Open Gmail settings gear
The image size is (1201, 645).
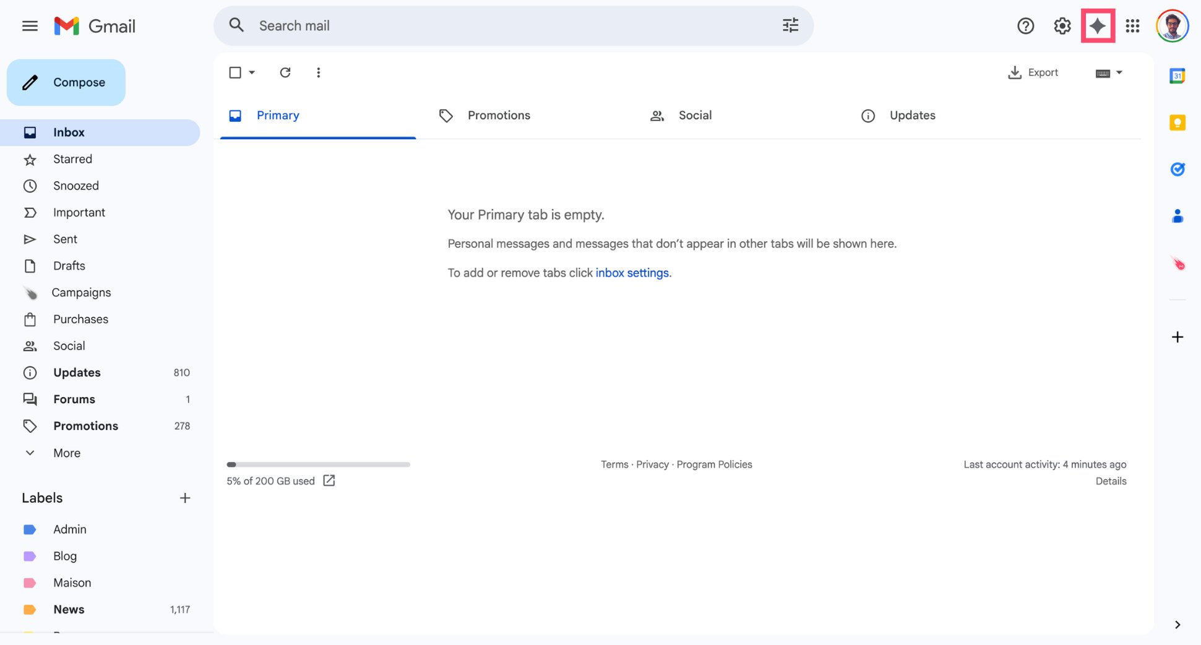tap(1061, 25)
